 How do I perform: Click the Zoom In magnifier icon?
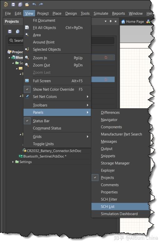pyautogui.click(x=27, y=58)
